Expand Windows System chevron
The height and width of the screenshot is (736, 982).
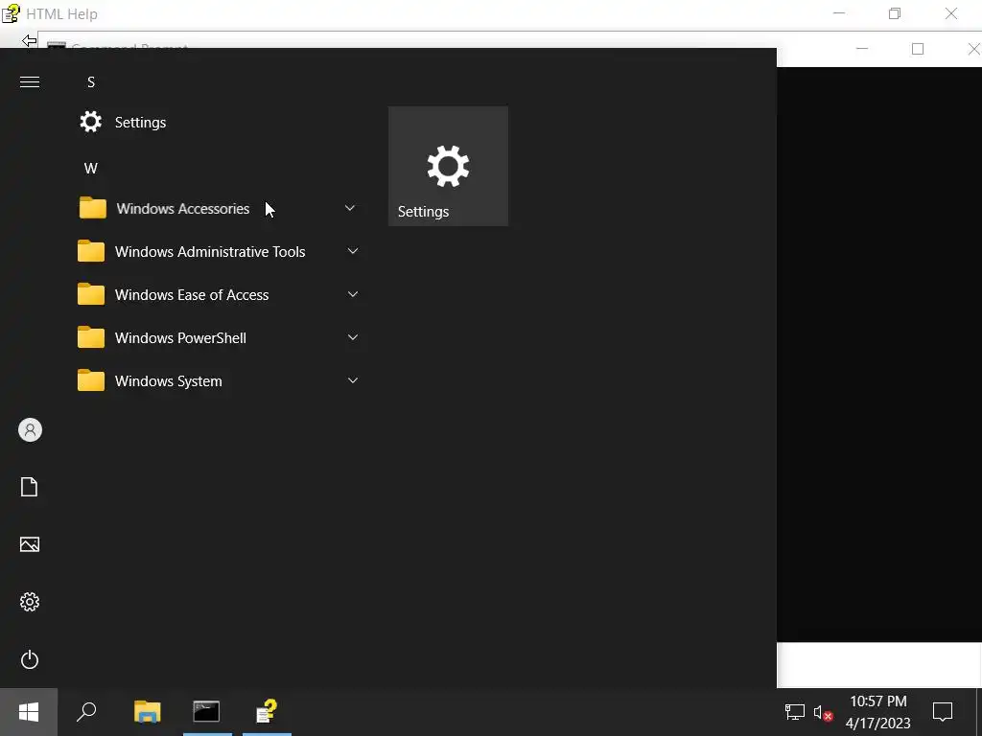click(353, 380)
